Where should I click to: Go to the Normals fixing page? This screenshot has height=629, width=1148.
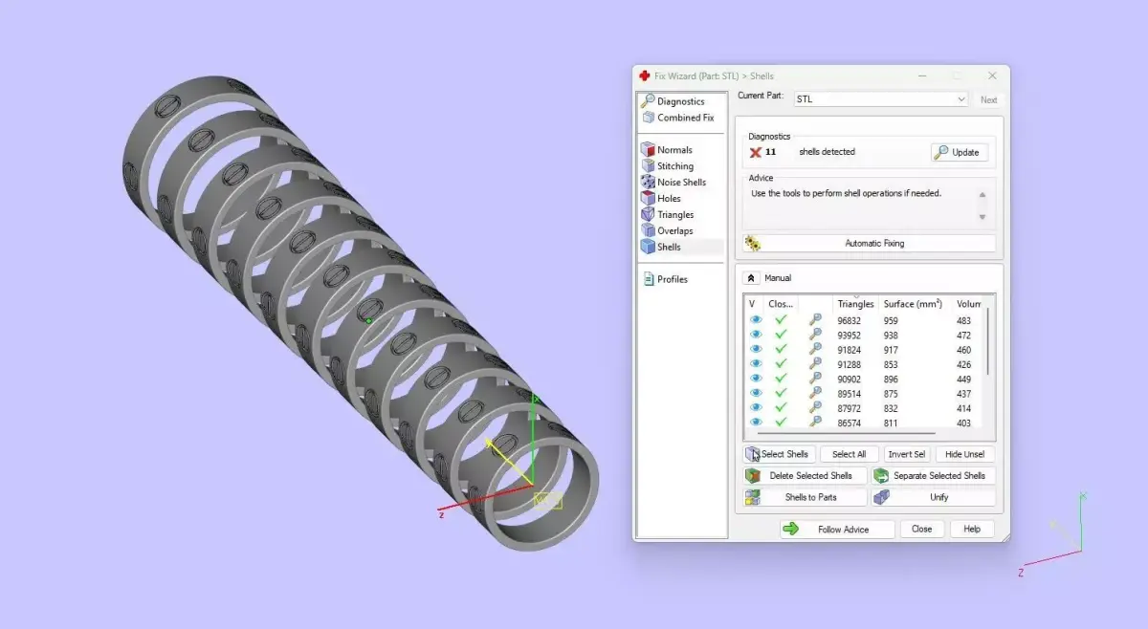(667, 150)
